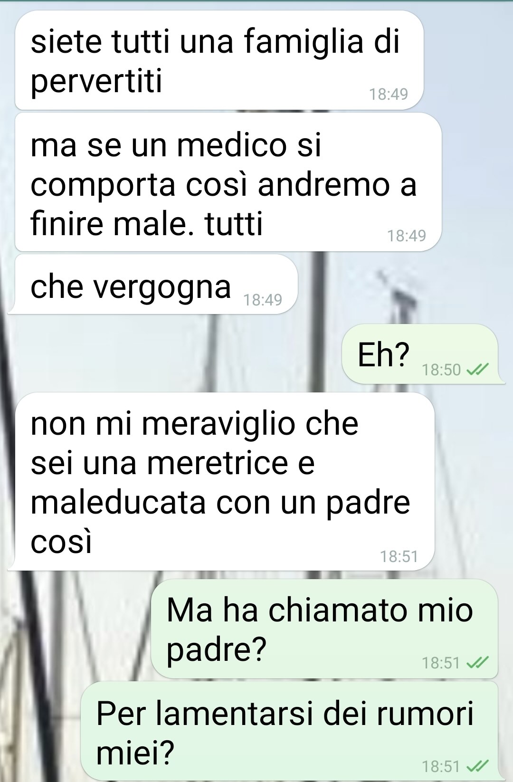Click the read checkmarks on the 'Eh?' message
513x782 pixels.
point(478,370)
